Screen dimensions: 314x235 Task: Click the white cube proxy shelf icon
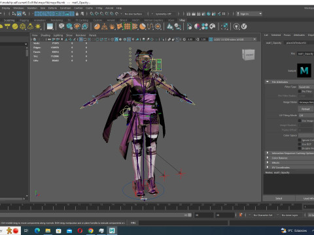point(61,27)
